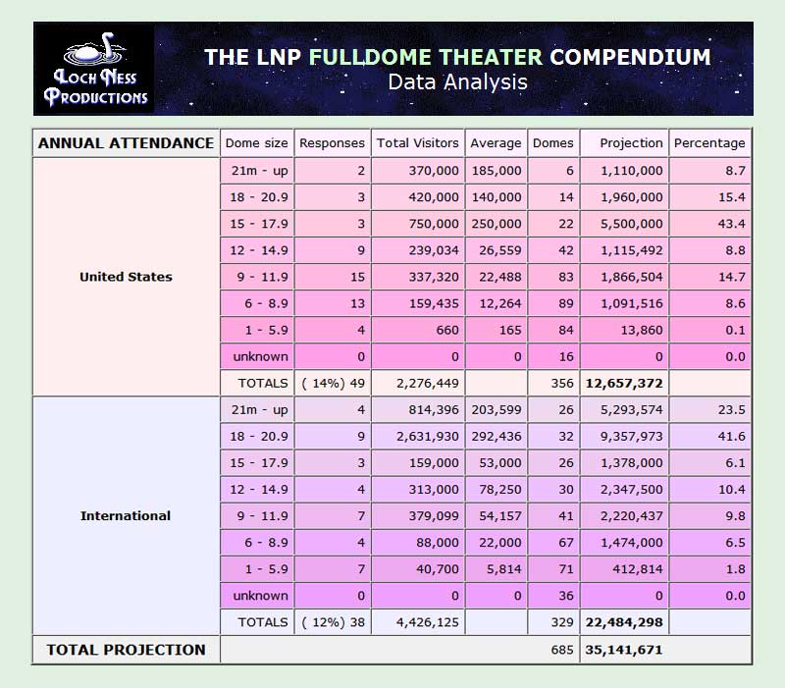Click the "Data Analysis" subtitle

click(457, 82)
